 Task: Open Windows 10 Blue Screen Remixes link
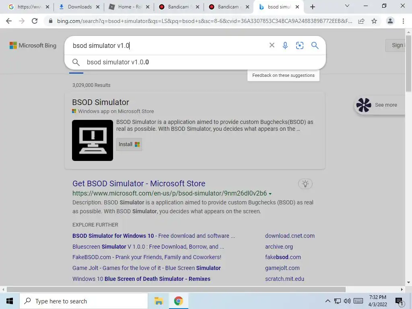(x=141, y=279)
